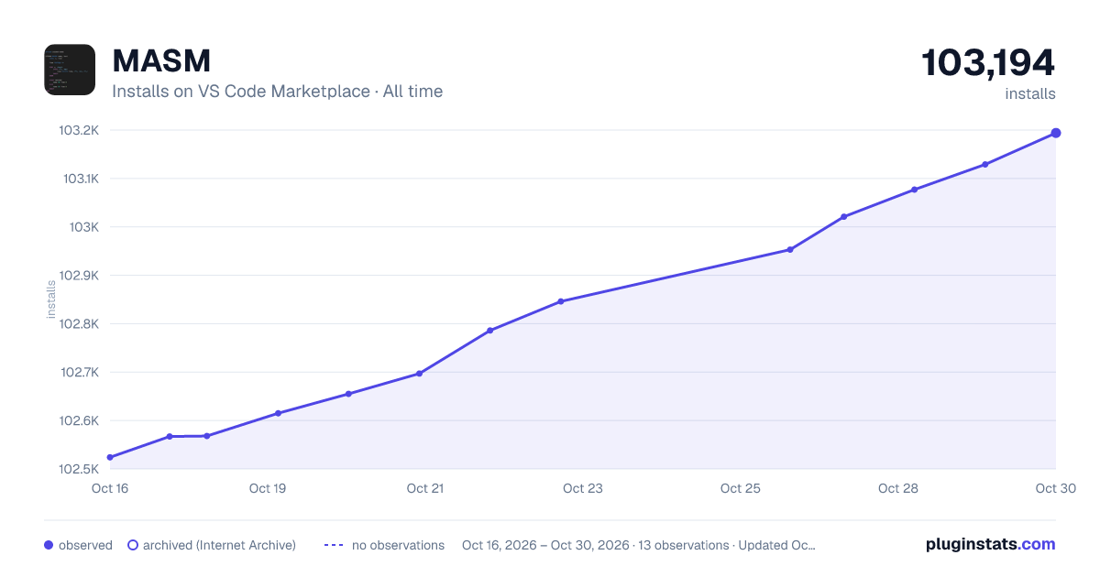The height and width of the screenshot is (577, 1100).
Task: Toggle the 'archived (Internet Archive)' legend label
Action: [x=219, y=545]
